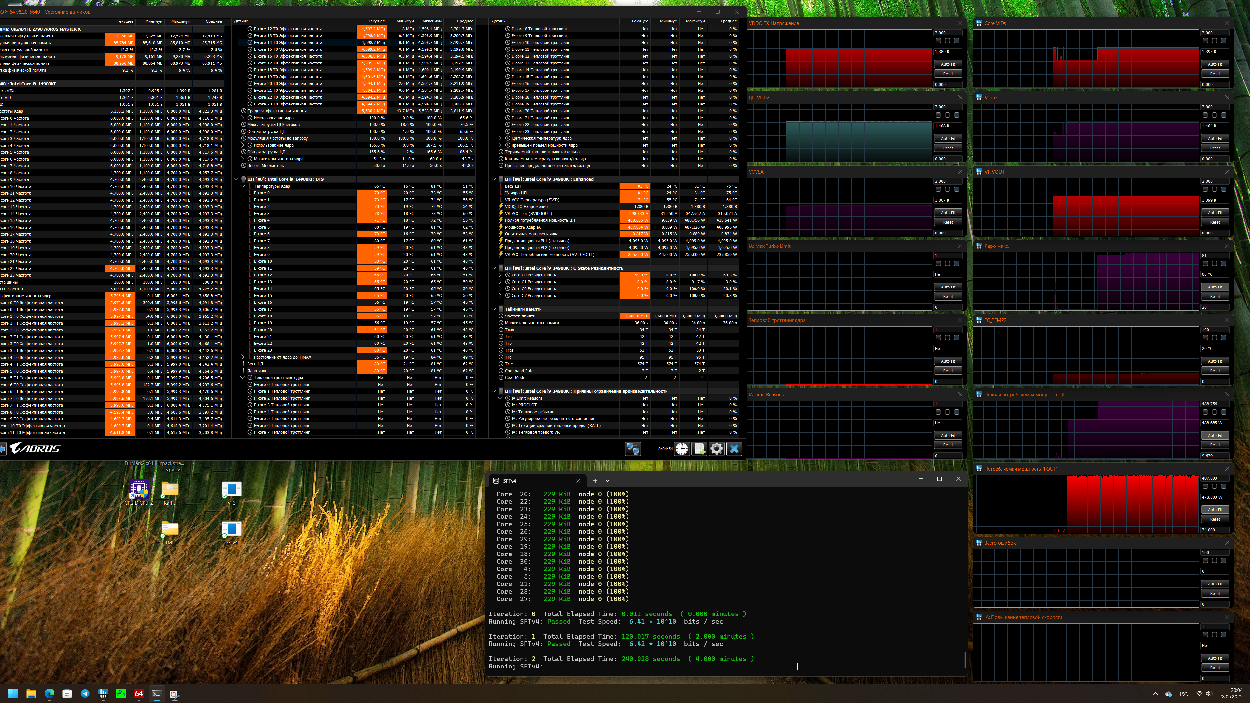This screenshot has height=703, width=1250.
Task: Open the terminal tab dropdown arrow
Action: [x=607, y=481]
